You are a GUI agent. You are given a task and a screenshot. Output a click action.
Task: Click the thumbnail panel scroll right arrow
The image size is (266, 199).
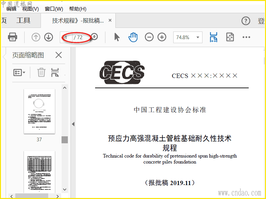tap(58, 196)
